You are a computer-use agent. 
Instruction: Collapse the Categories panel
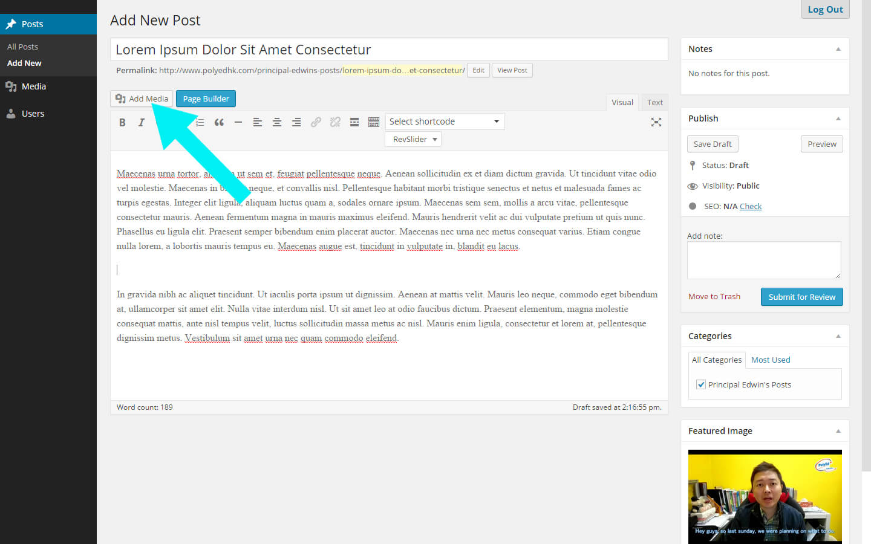click(838, 336)
